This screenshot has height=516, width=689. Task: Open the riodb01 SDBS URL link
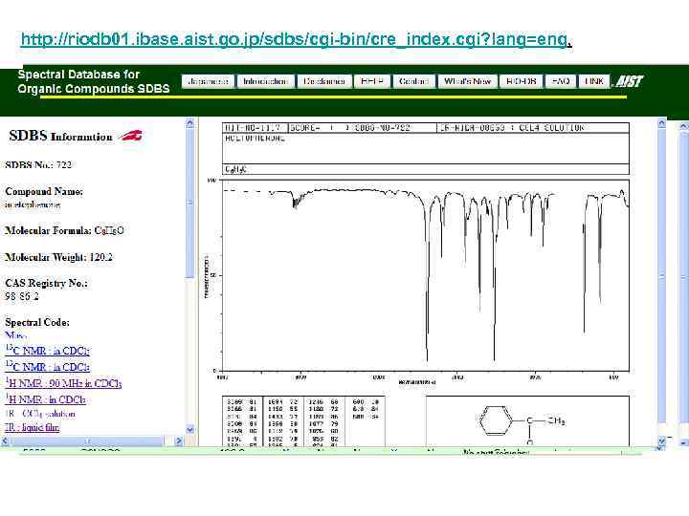294,39
